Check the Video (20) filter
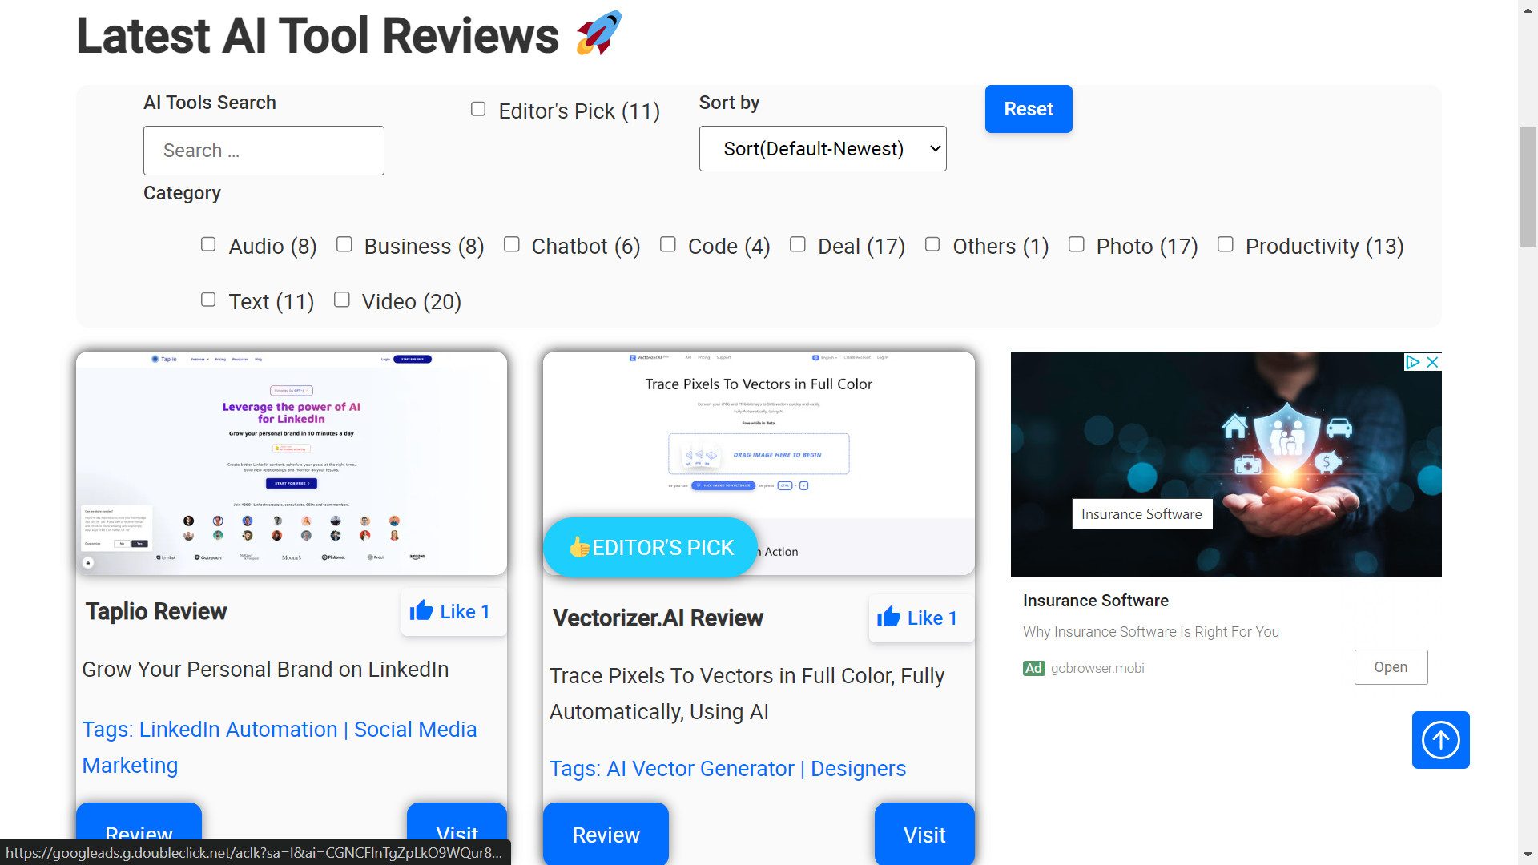1538x865 pixels. 342,300
